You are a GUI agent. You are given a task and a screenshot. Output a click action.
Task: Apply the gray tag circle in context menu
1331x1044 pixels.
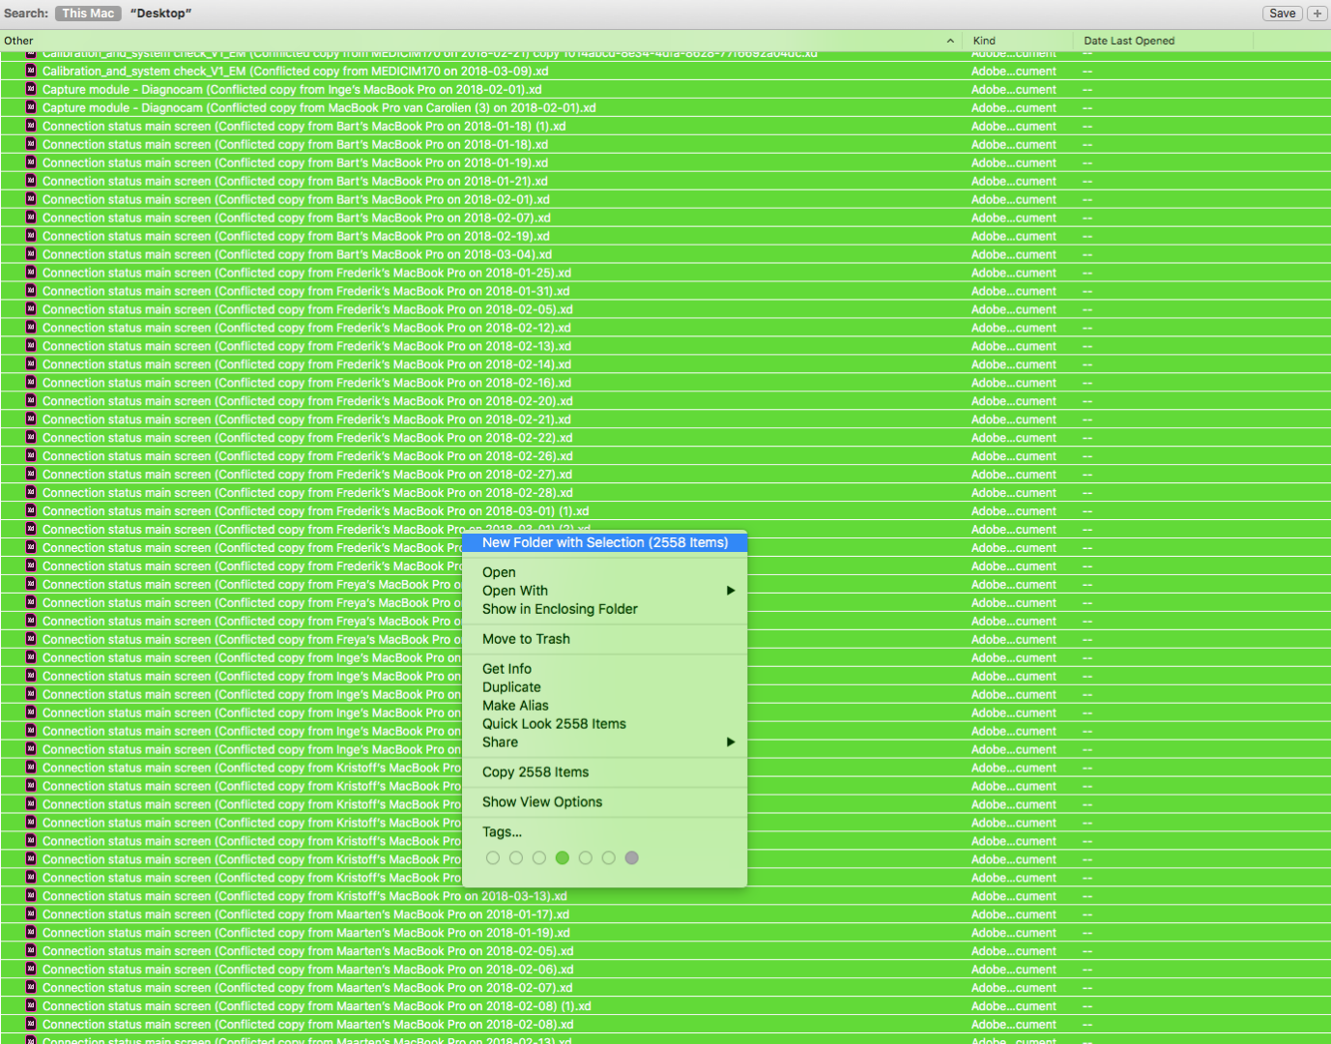click(632, 857)
